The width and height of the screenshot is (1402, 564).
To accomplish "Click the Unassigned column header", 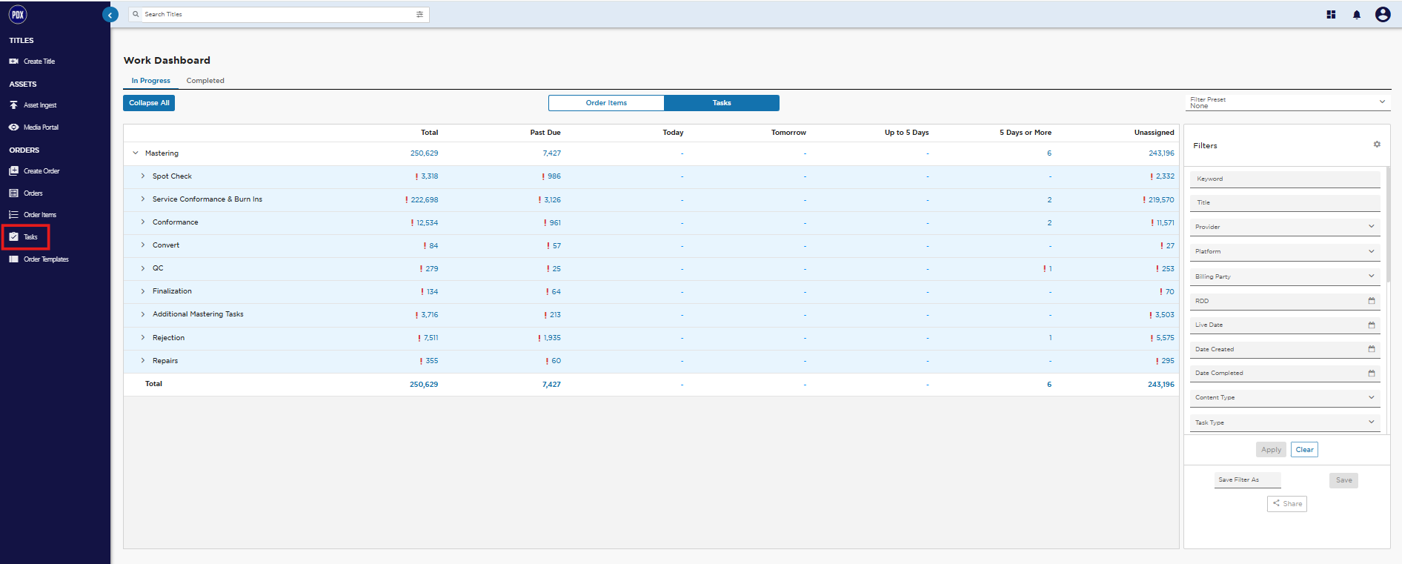I will click(x=1154, y=133).
